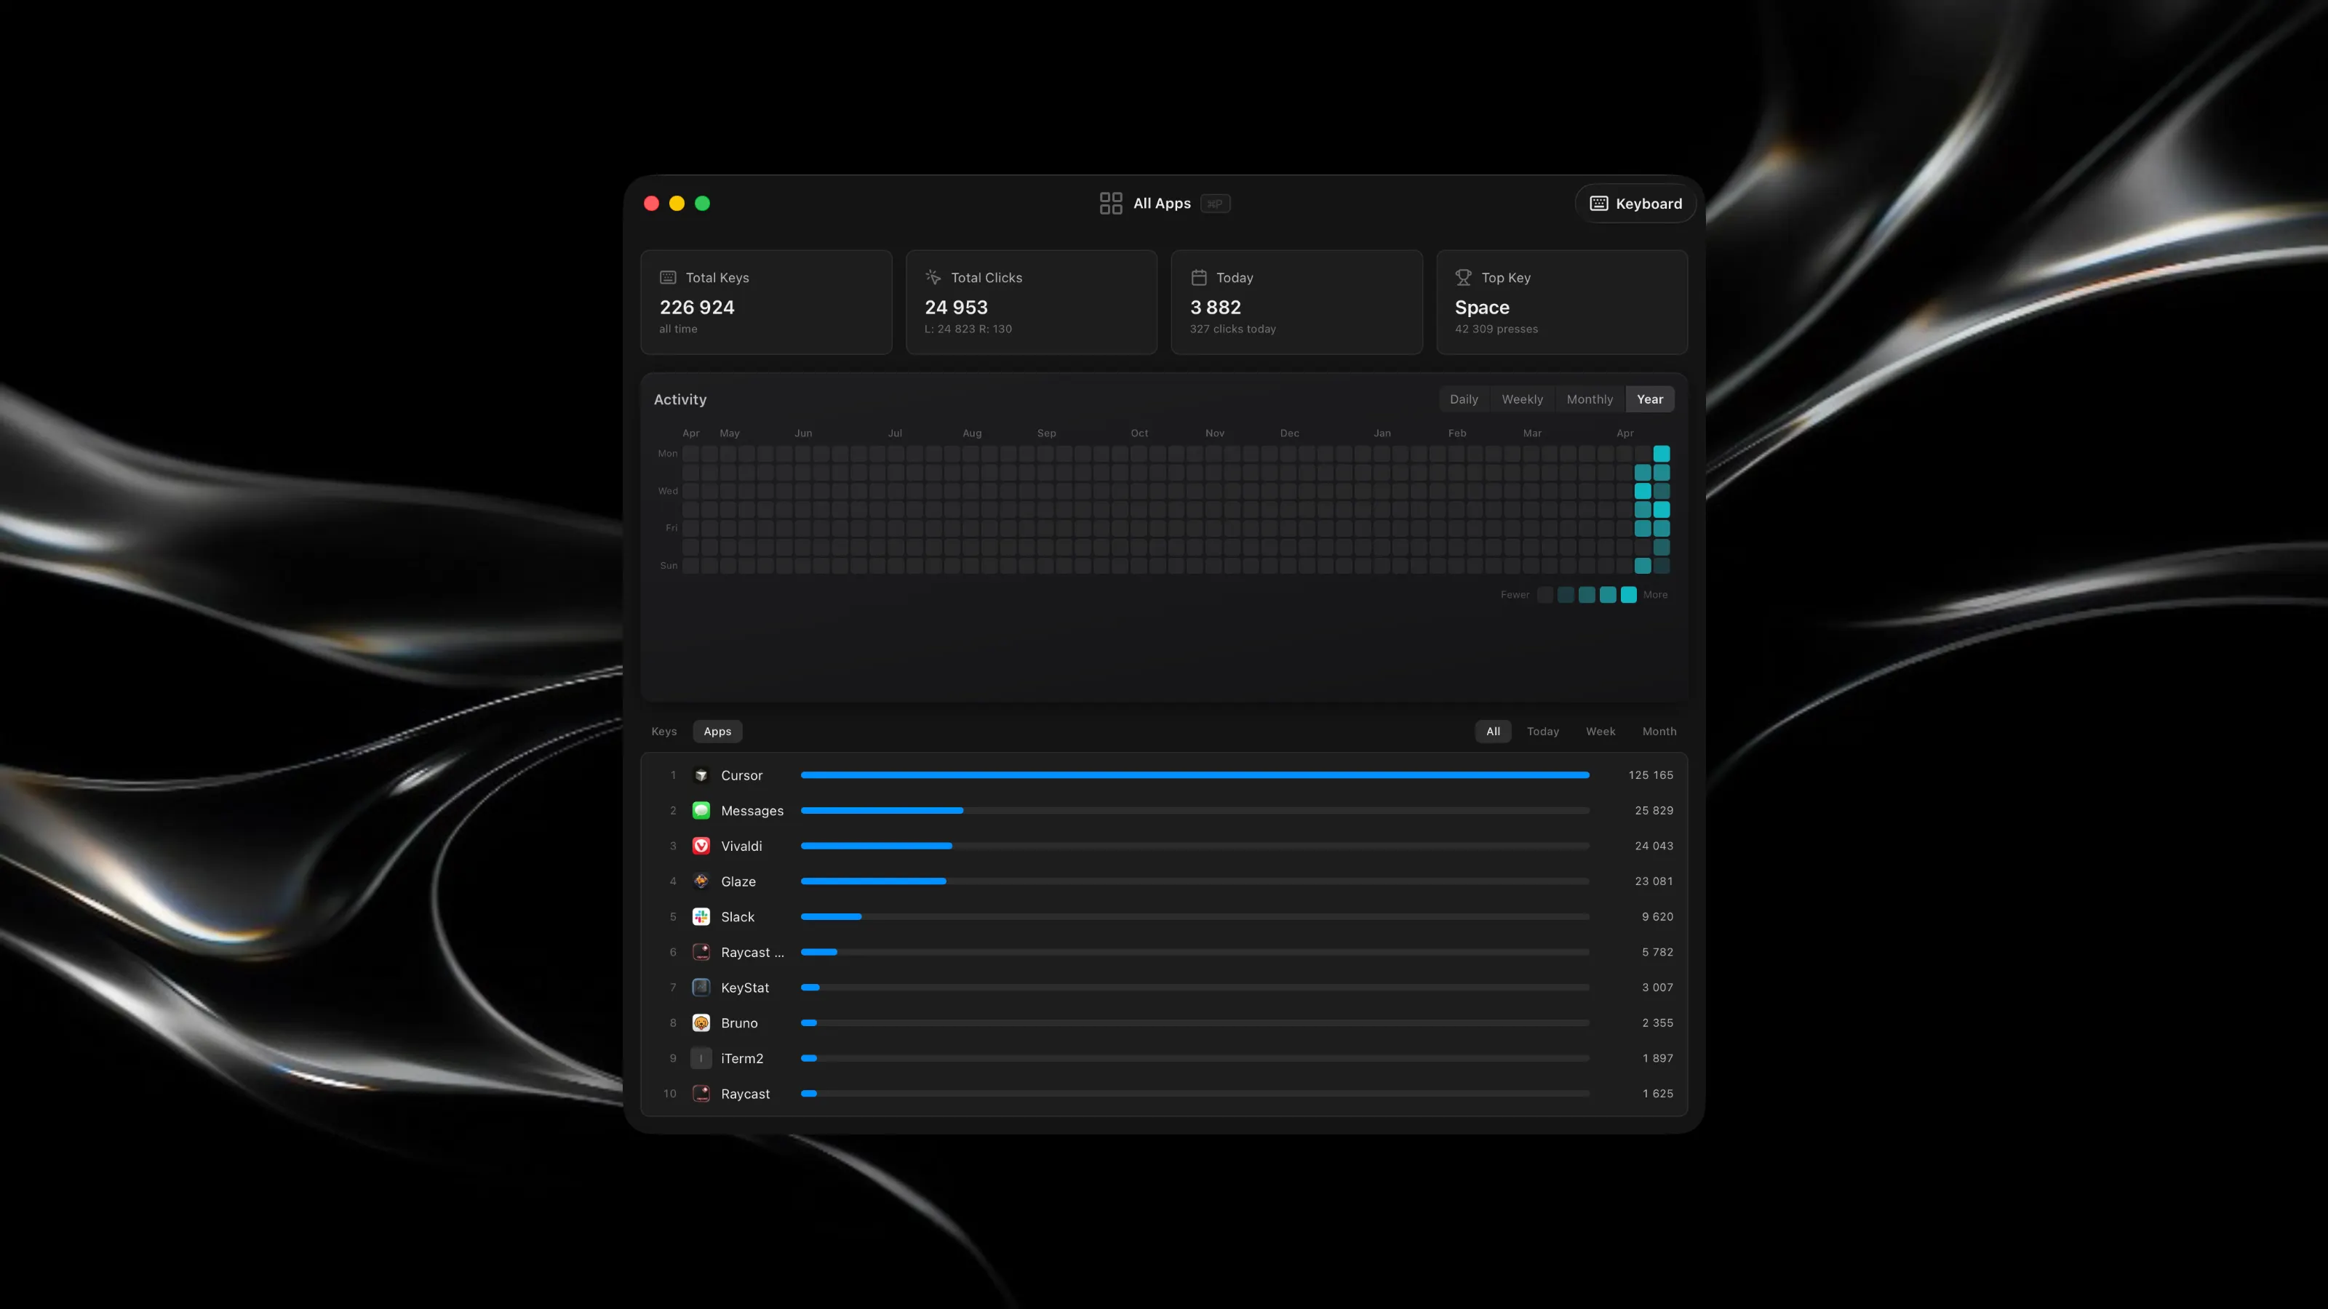The width and height of the screenshot is (2328, 1309).
Task: Click the iTerm2 count 1 897
Action: [1657, 1058]
